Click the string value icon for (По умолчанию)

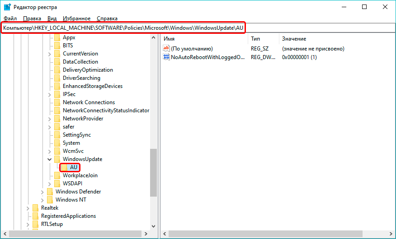point(166,48)
